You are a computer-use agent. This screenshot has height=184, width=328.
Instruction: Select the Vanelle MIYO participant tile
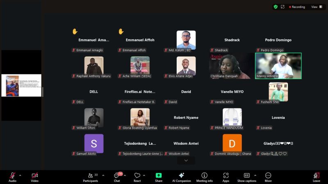pos(232,91)
